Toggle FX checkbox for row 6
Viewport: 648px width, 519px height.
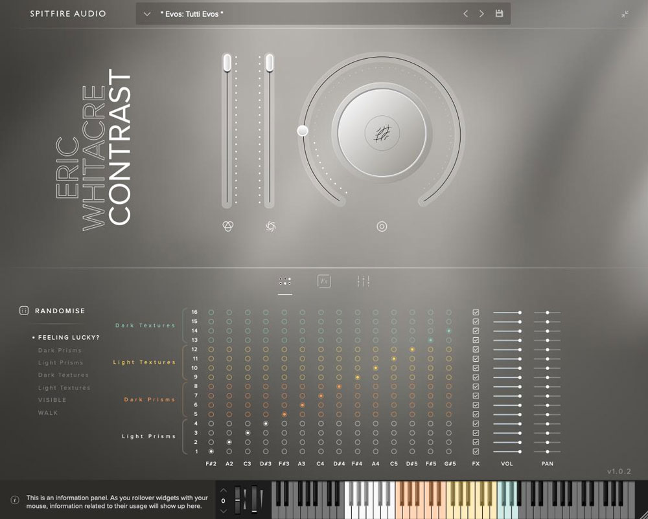click(x=476, y=405)
